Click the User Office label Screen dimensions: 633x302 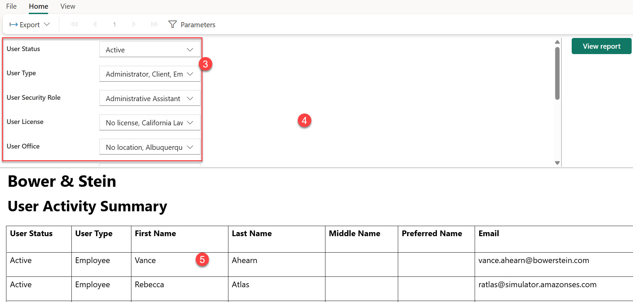pos(23,146)
